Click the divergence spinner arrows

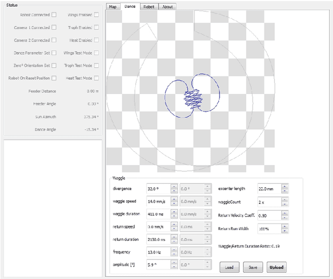tap(174, 189)
